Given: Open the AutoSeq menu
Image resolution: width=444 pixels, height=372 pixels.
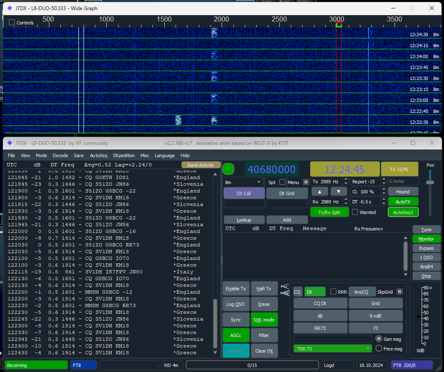Looking at the screenshot, I should 98,155.
